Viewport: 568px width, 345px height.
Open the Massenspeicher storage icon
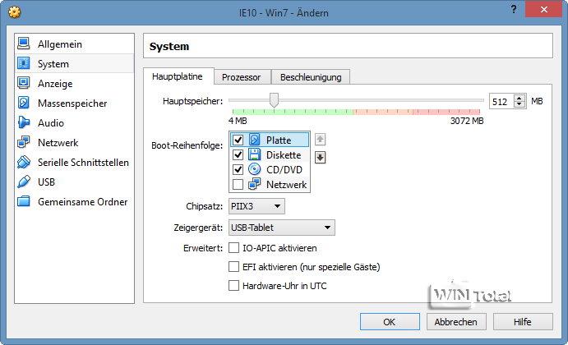23,103
